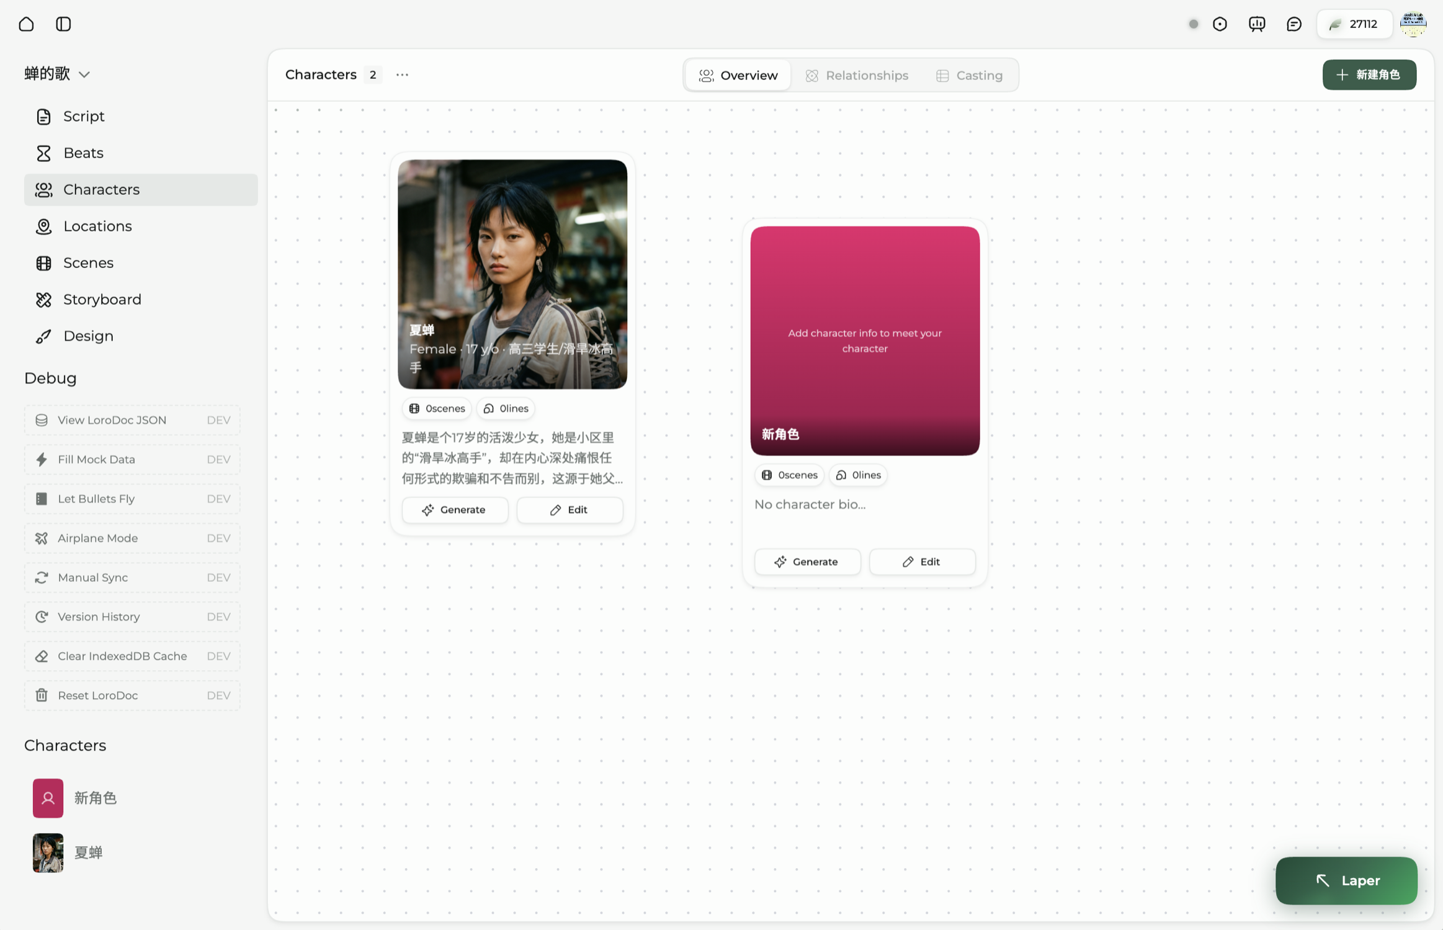Open Storyboard from the sidebar
The width and height of the screenshot is (1443, 930).
(102, 300)
